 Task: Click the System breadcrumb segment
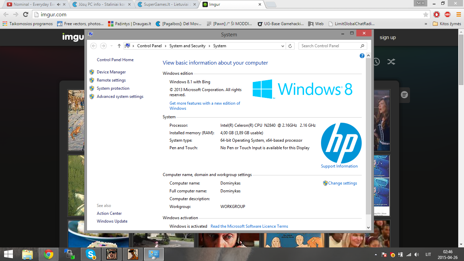point(220,46)
